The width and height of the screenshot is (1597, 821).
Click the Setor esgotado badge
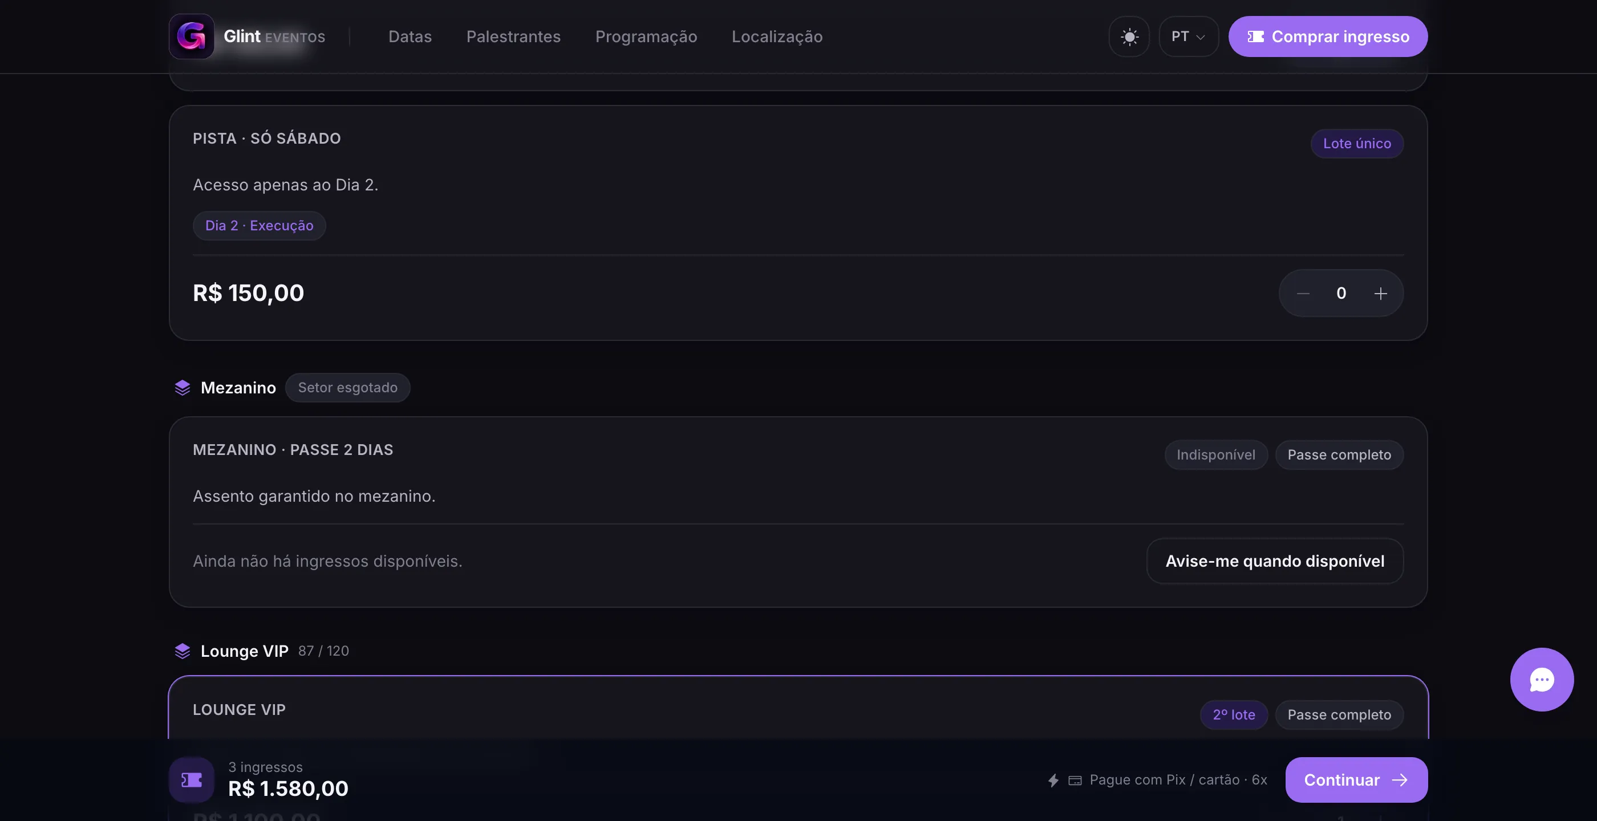(x=348, y=388)
